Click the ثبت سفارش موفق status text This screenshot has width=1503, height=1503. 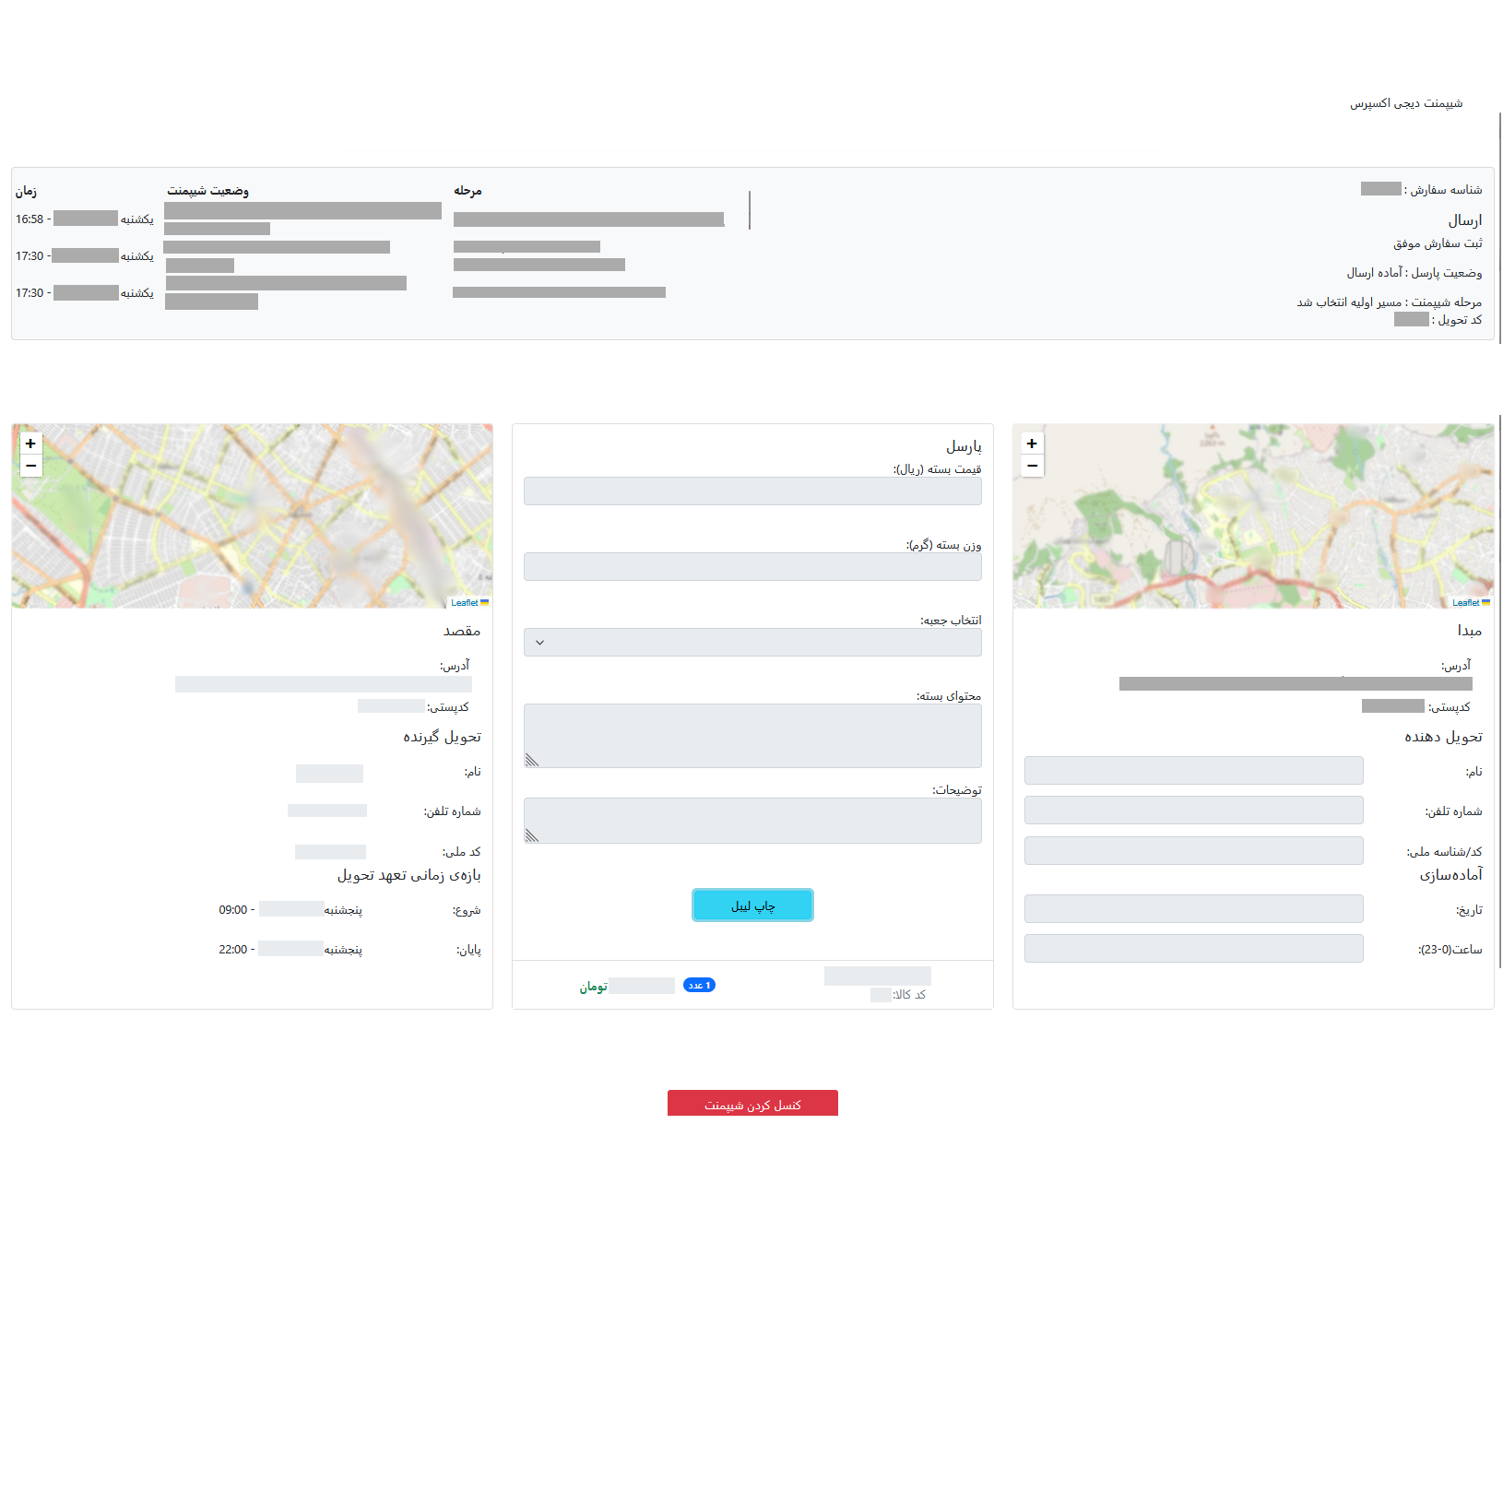[x=1438, y=243]
